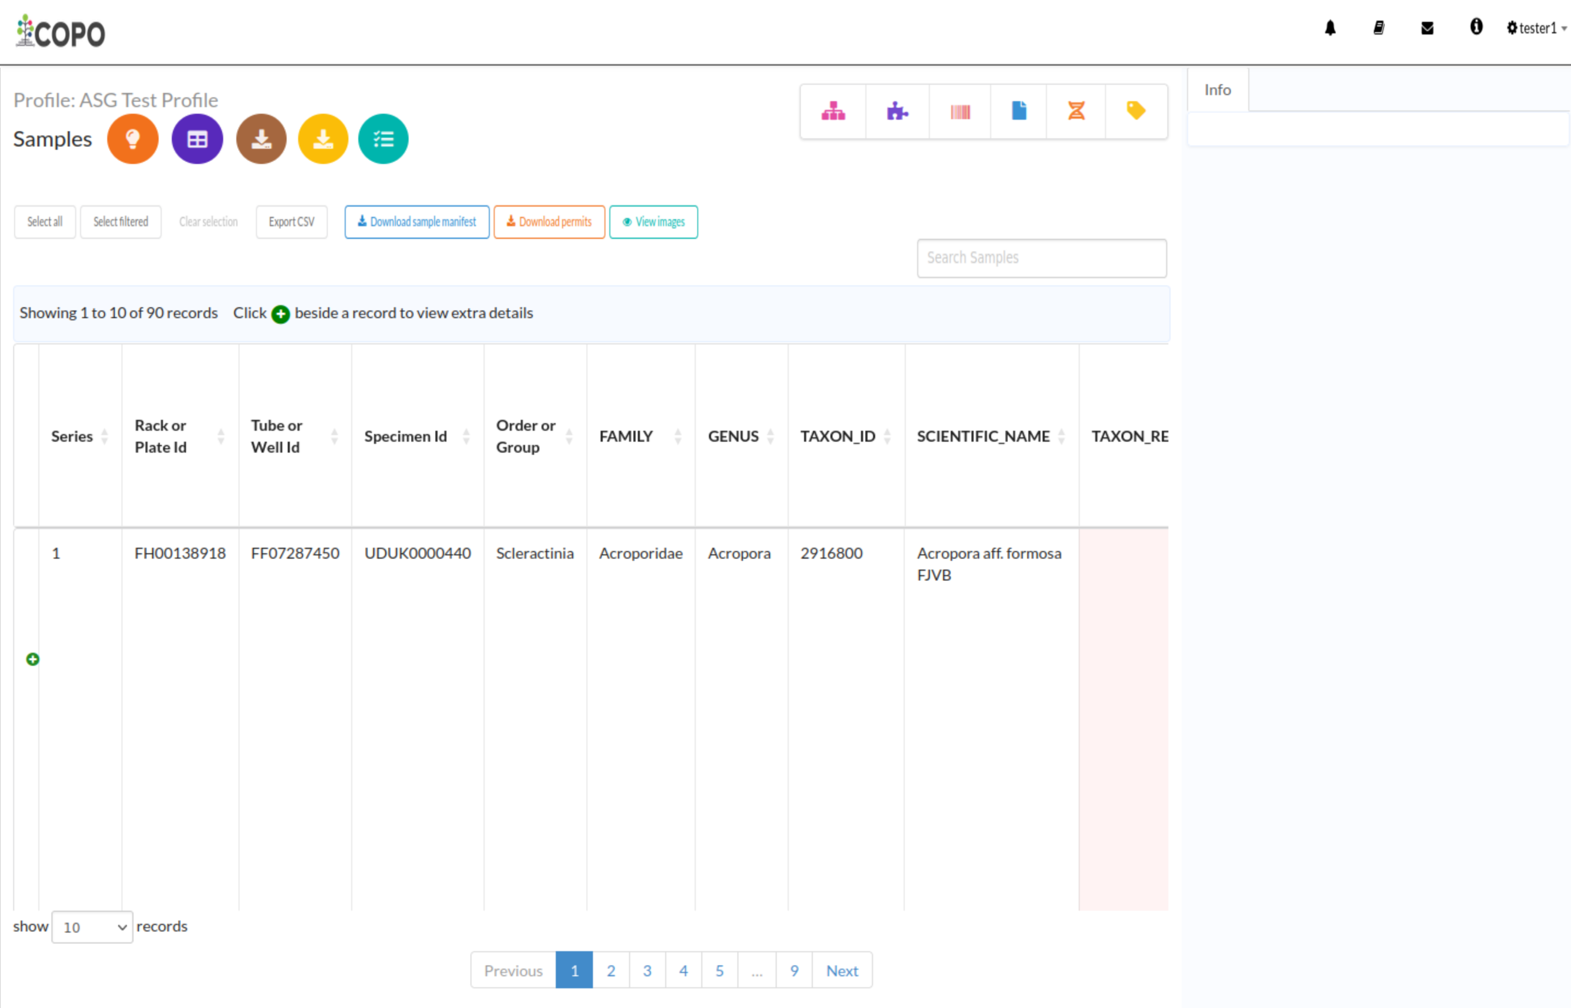1571x1008 pixels.
Task: Open the tester1 user menu
Action: pos(1537,28)
